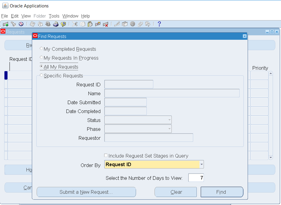
Task: Click the Date Completed field
Action: click(126, 111)
